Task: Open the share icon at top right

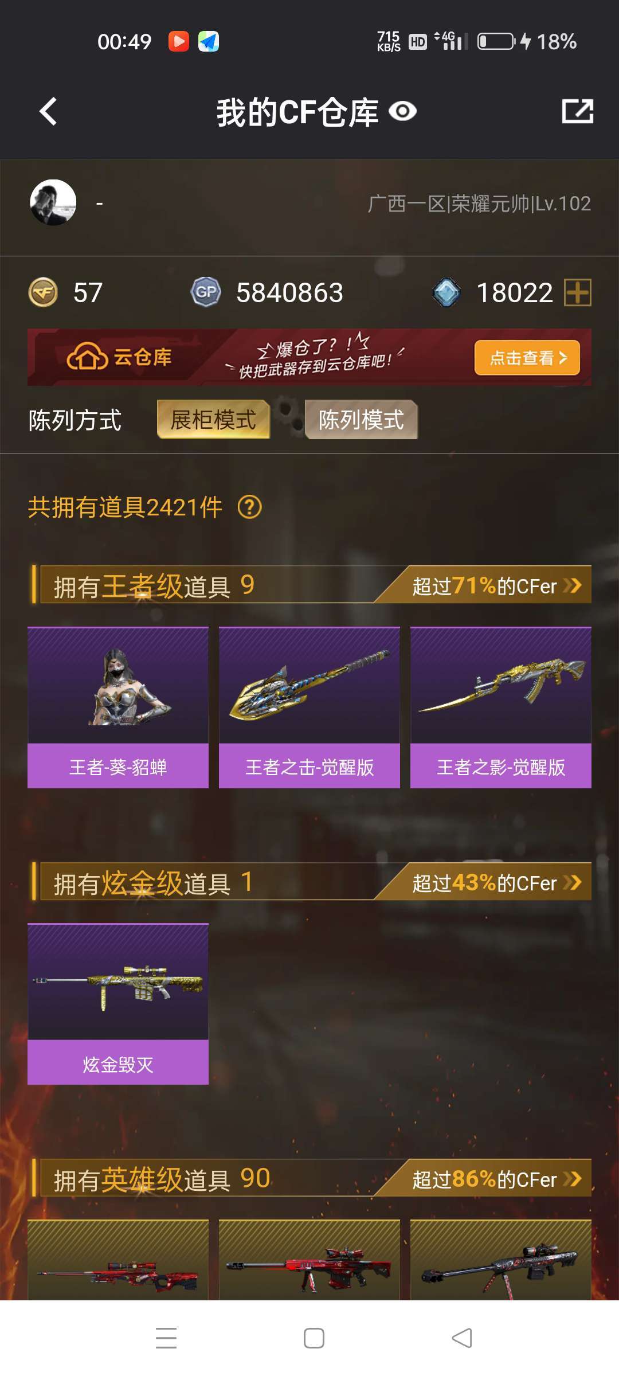Action: pos(577,111)
